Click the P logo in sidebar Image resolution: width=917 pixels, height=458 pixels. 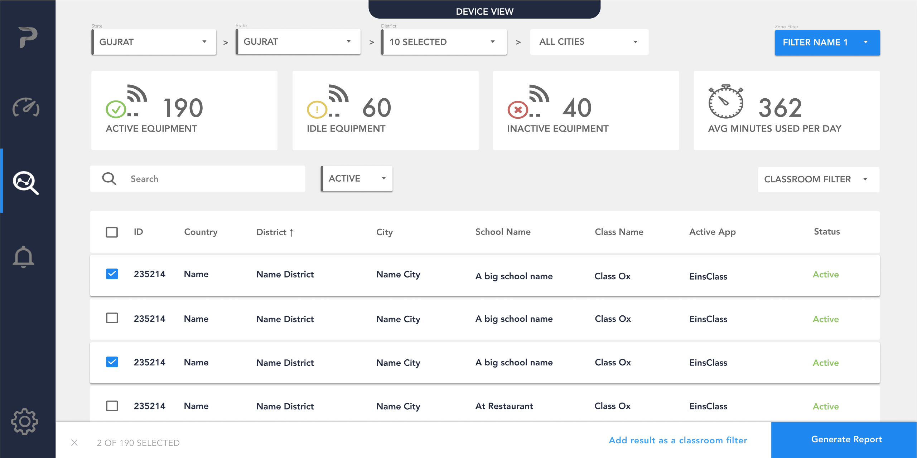[x=28, y=37]
